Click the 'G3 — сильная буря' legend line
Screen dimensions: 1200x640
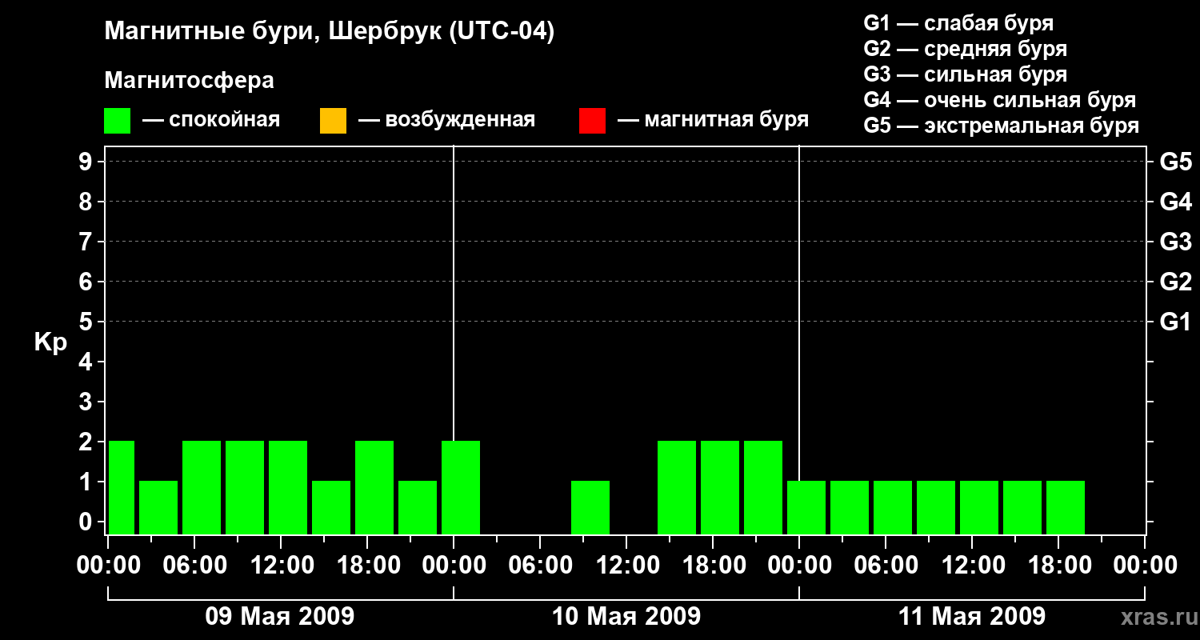pyautogui.click(x=965, y=74)
